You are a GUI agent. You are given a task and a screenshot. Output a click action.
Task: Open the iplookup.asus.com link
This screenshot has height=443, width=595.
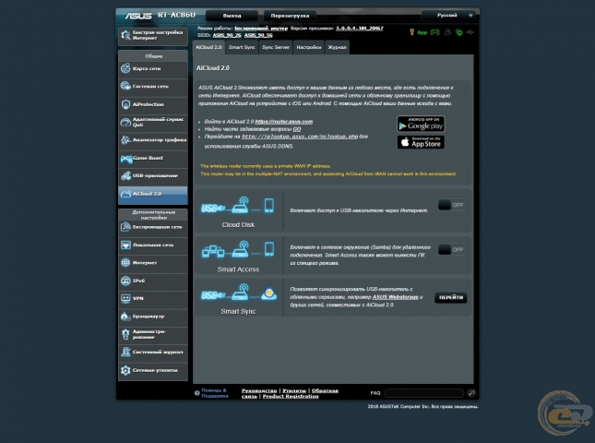click(300, 137)
